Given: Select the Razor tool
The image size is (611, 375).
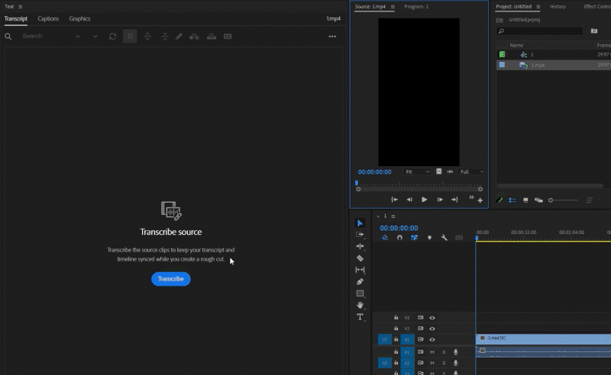Looking at the screenshot, I should [360, 258].
